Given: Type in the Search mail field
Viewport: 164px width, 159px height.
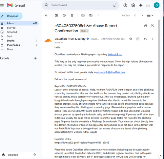Looking at the screenshot, I should 81,5.
